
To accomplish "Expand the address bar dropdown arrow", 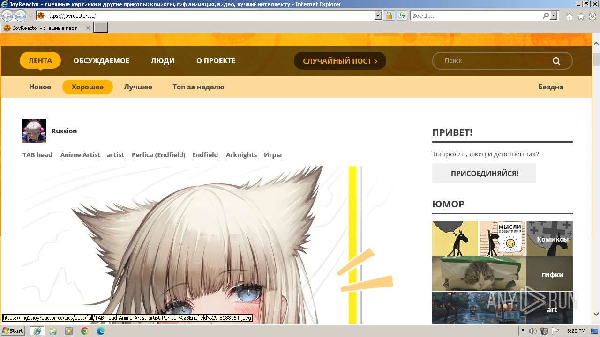I will pos(378,15).
